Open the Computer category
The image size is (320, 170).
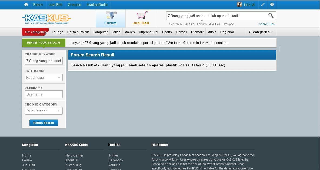[x=100, y=32]
